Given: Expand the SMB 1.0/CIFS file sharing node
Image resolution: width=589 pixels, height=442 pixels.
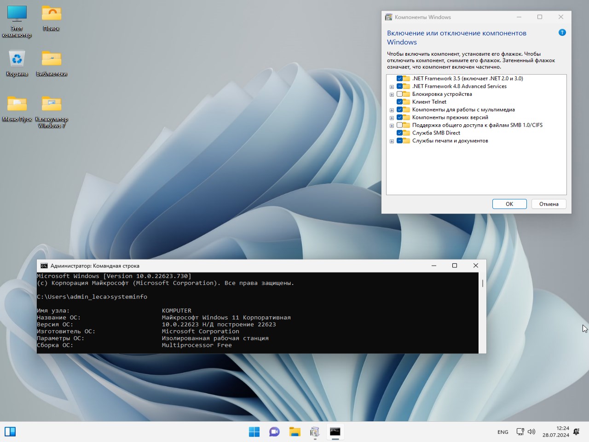Looking at the screenshot, I should pyautogui.click(x=392, y=126).
